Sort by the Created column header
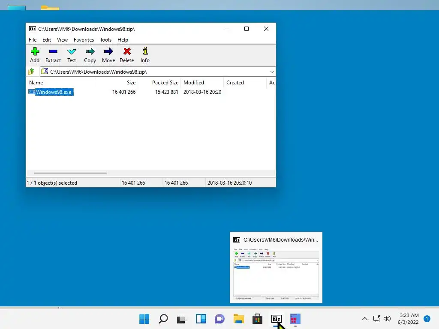 (x=245, y=83)
